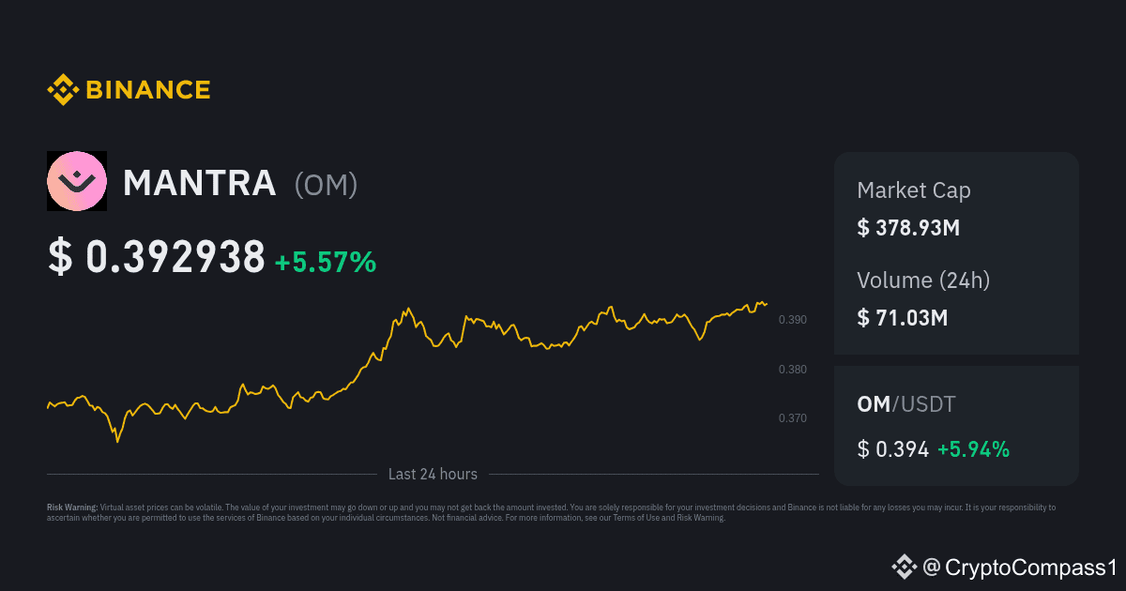This screenshot has width=1126, height=591.
Task: Click the Volume (24h) label
Action: pos(923,280)
